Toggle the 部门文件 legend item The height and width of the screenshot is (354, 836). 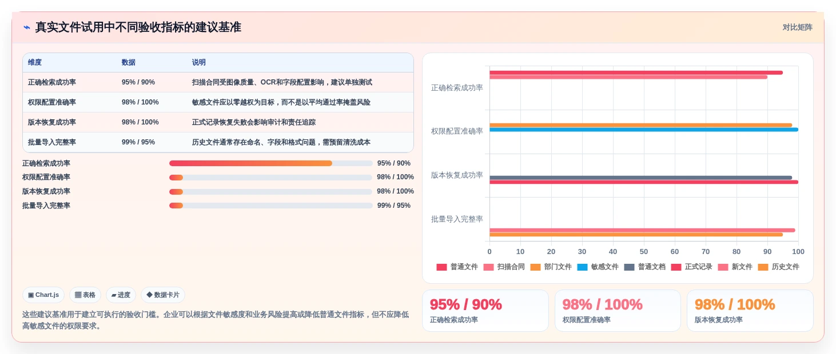tap(551, 267)
